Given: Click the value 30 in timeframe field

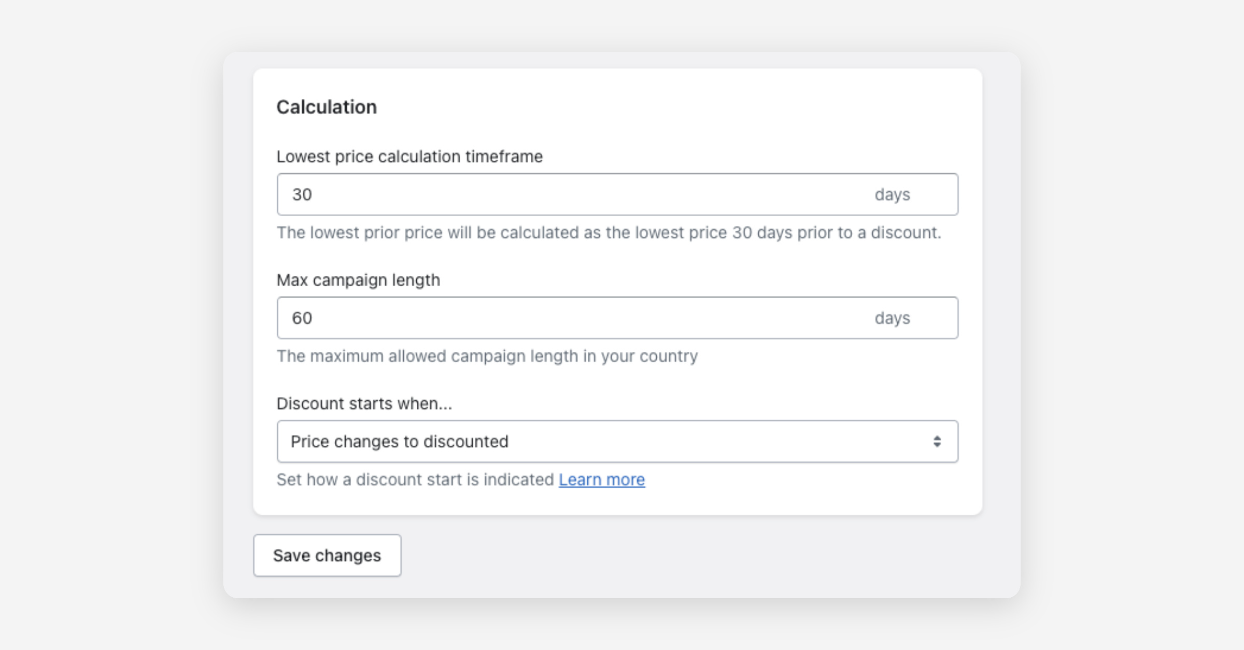Looking at the screenshot, I should click(x=302, y=195).
